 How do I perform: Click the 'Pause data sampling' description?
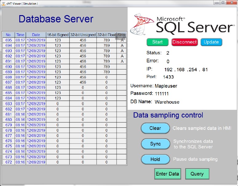195,159
